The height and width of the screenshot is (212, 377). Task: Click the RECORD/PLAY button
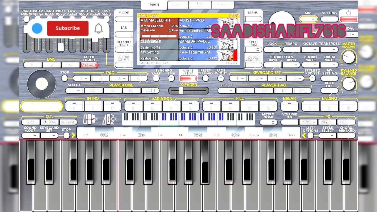tap(124, 50)
